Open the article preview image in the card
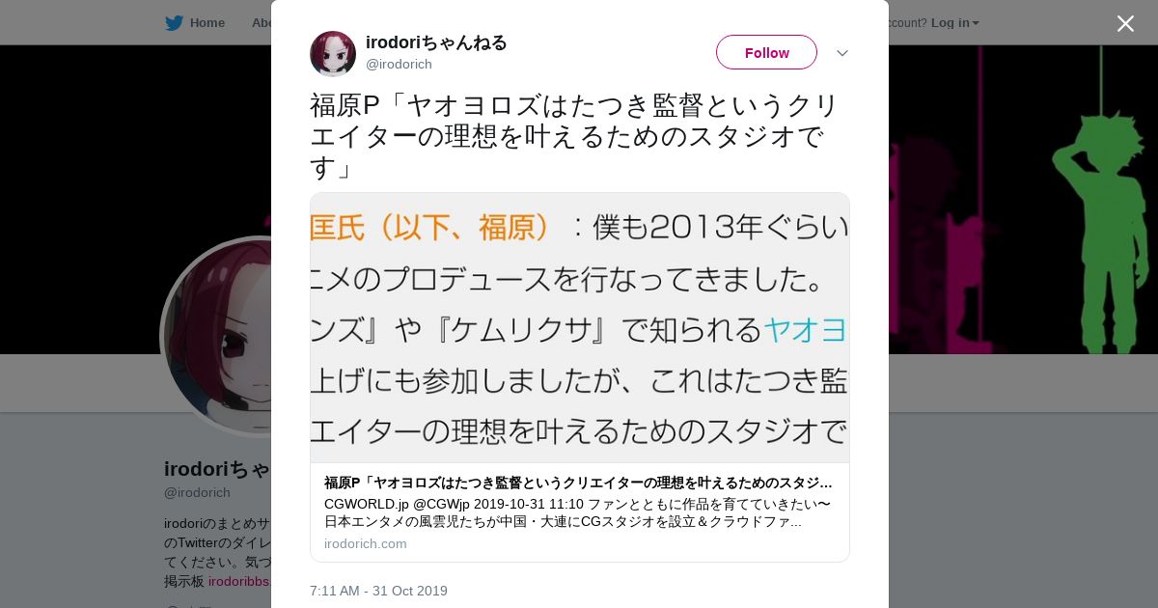Screen dimensions: 1158x608 (x=580, y=328)
